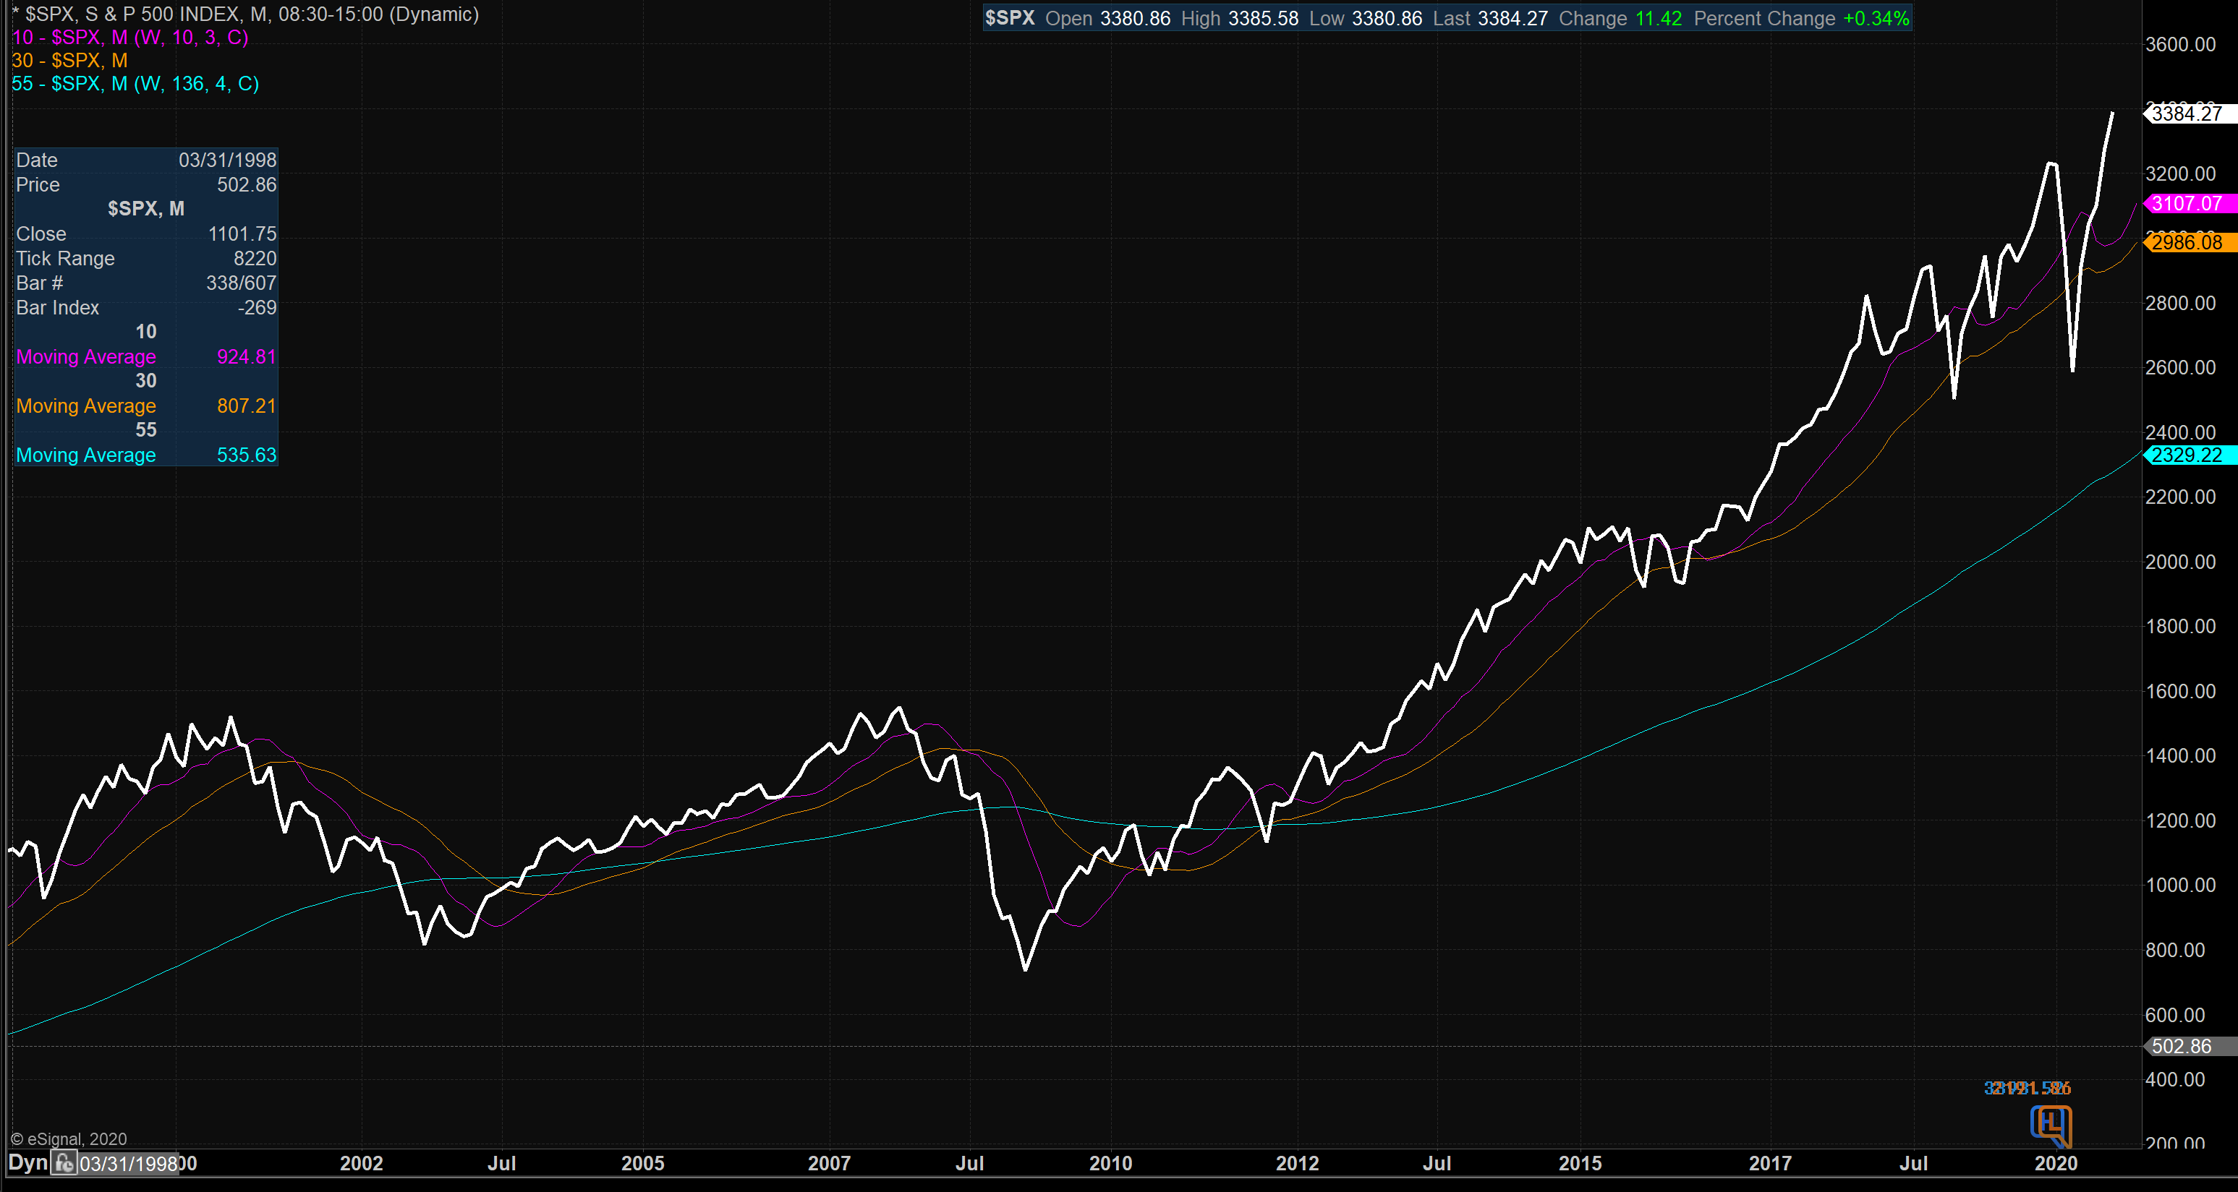Click the Close 1101.75 row in data window
This screenshot has width=2238, height=1192.
pyautogui.click(x=146, y=233)
